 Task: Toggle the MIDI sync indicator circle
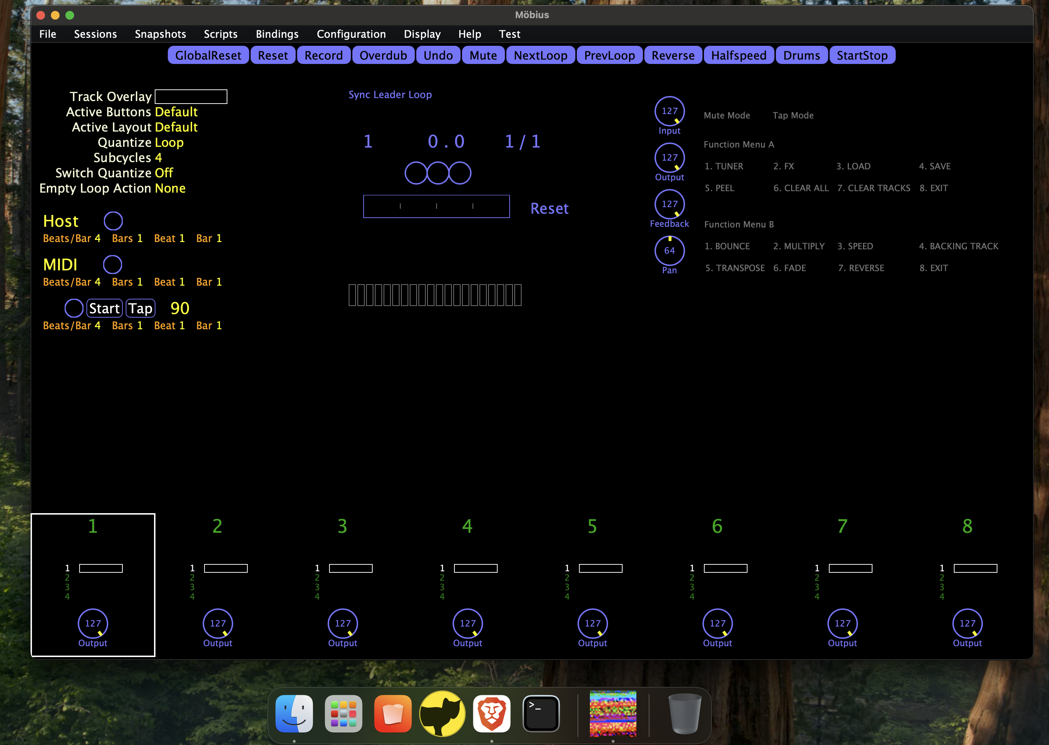click(112, 264)
